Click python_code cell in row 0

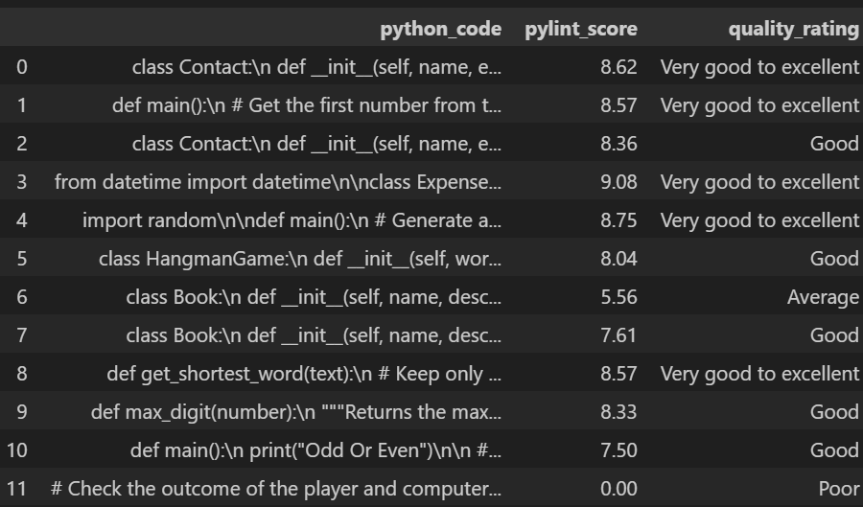(x=316, y=67)
